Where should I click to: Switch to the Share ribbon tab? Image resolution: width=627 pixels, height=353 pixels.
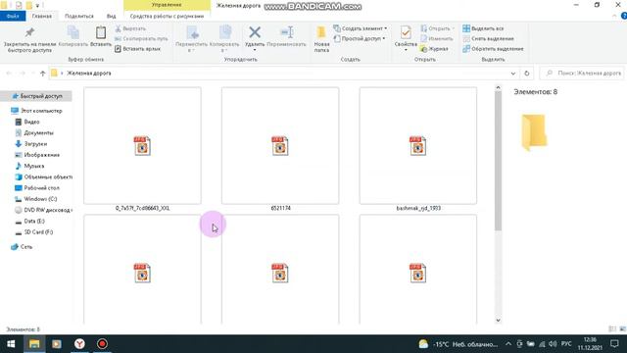tap(79, 16)
